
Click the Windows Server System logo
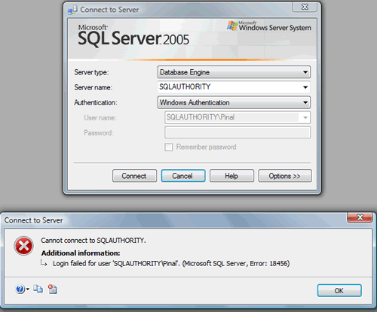coord(269,26)
